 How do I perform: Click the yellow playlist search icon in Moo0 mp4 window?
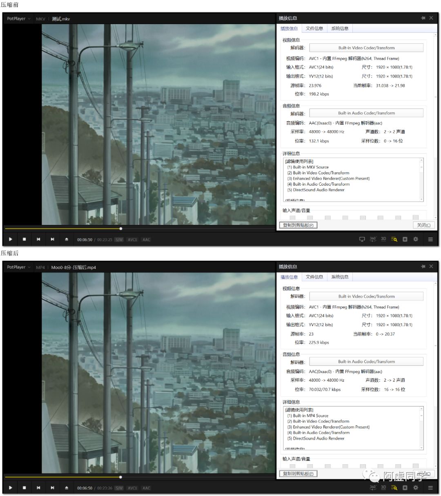(394, 487)
